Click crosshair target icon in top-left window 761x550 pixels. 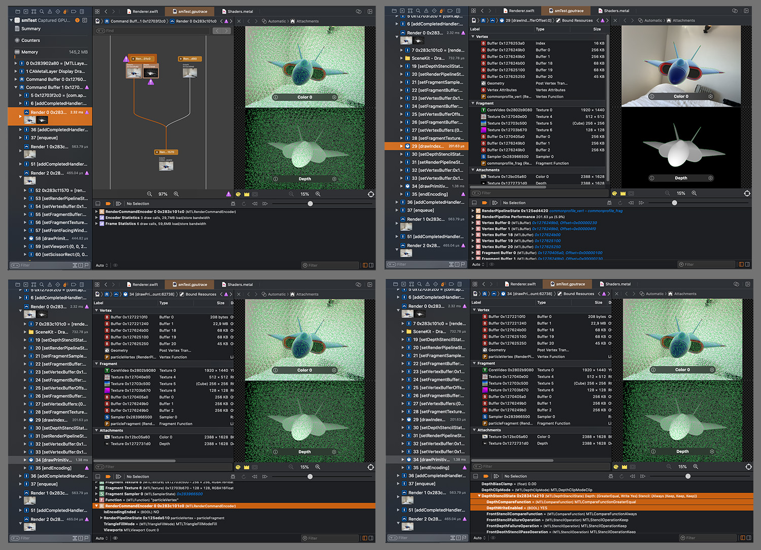(x=371, y=194)
